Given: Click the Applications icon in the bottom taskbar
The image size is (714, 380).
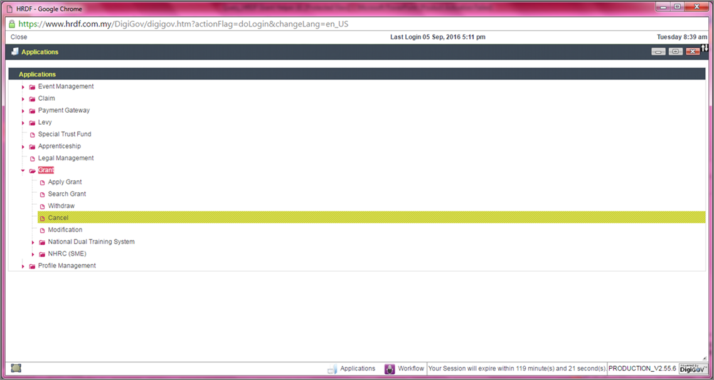Looking at the screenshot, I should 332,369.
